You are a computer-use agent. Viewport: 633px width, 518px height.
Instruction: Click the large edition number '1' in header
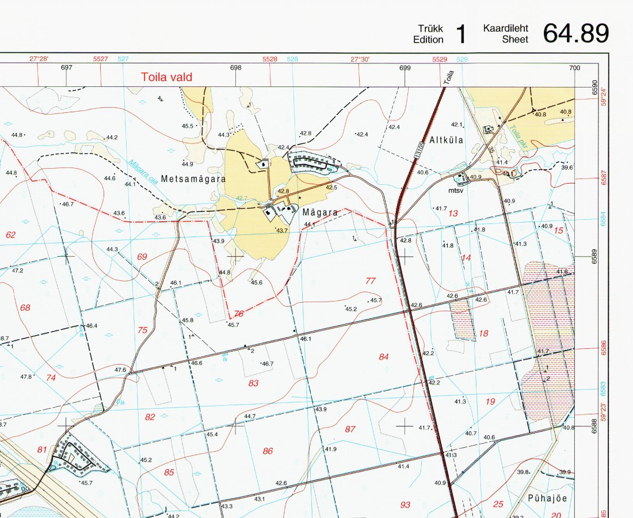tap(460, 34)
